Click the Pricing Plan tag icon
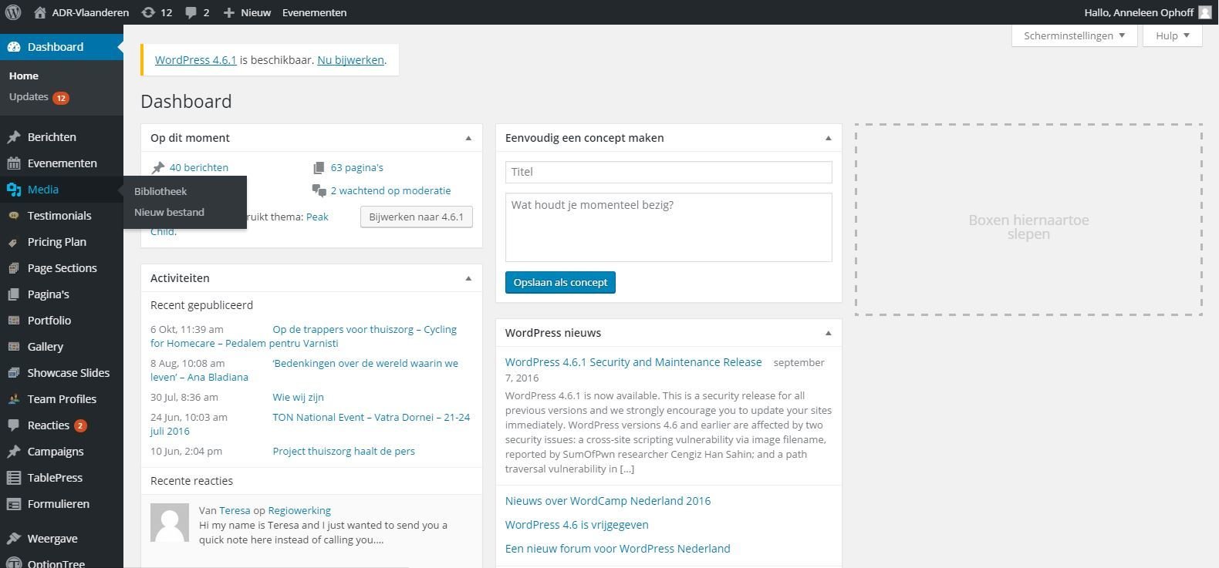The image size is (1219, 568). pyautogui.click(x=14, y=242)
